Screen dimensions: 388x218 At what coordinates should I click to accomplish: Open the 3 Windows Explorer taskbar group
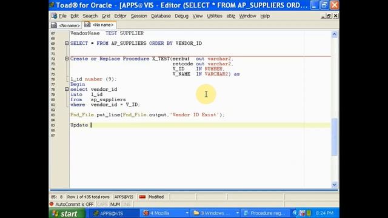click(x=216, y=213)
